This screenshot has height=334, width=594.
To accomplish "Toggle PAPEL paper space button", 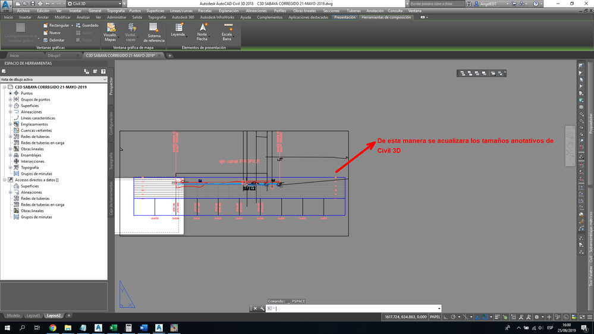I will [435, 317].
